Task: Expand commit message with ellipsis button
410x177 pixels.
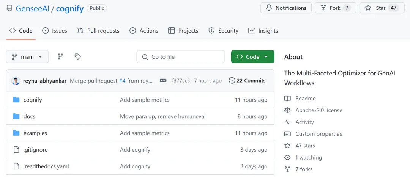Action: pos(163,81)
